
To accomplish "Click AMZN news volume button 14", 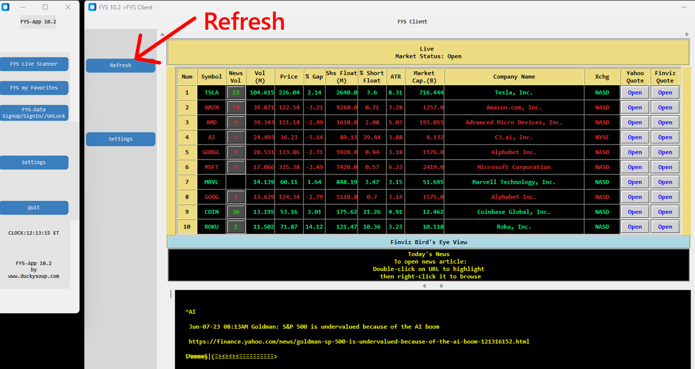I will point(236,108).
